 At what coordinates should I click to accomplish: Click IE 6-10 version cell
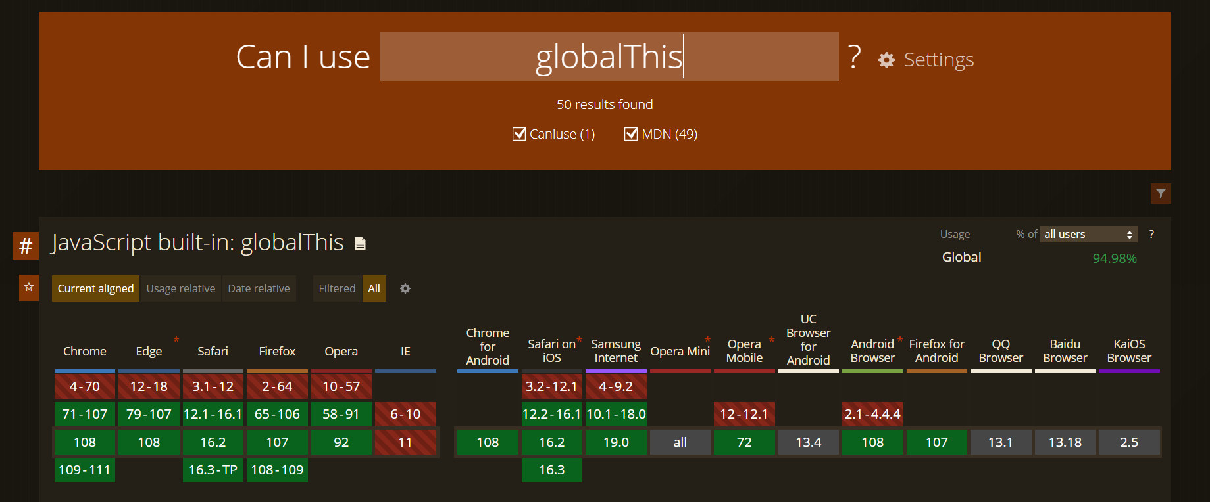click(405, 414)
